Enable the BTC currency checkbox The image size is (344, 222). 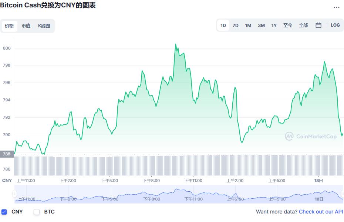36,212
